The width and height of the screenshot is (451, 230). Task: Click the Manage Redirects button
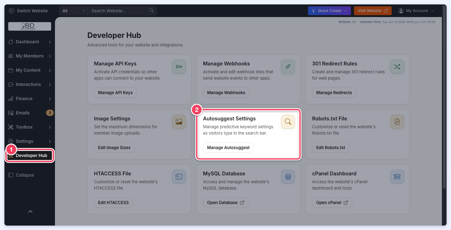334,93
